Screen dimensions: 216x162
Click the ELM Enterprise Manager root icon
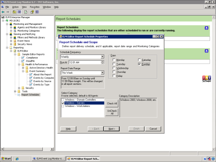(3, 17)
